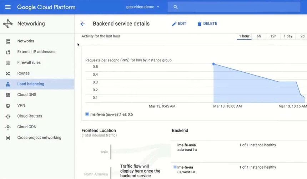The height and width of the screenshot is (179, 307).
Task: Select the 12h time range tab
Action: (x=273, y=36)
